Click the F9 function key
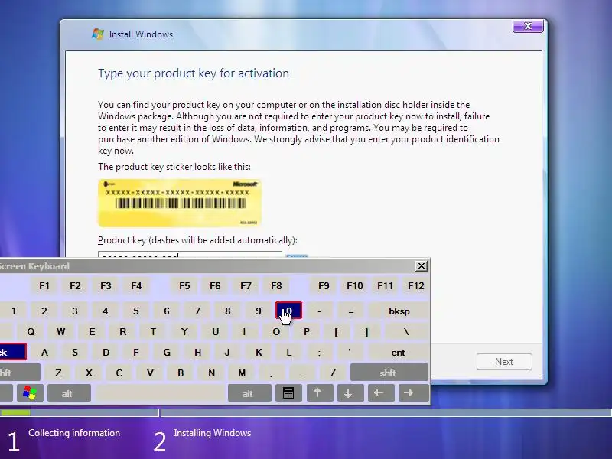Viewport: 612px width, 459px height. coord(324,286)
